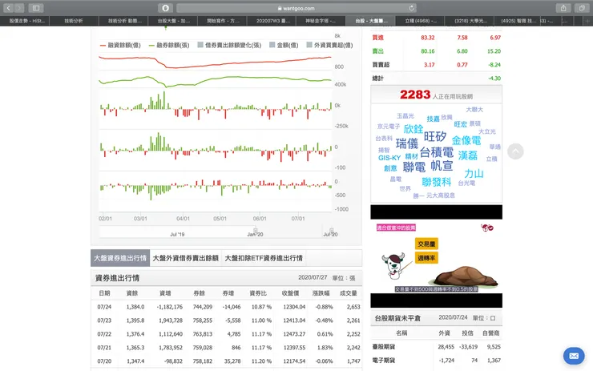The image size is (593, 371).
Task: Open the privacy shield icon in toolbar
Action: coord(165,7)
